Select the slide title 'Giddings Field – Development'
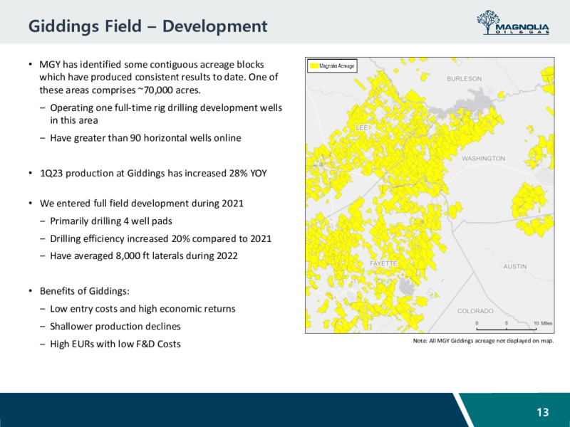 [148, 26]
